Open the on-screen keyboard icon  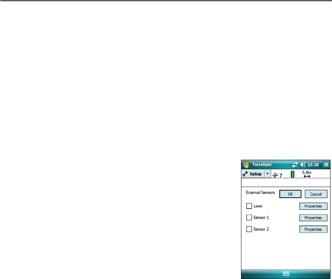coord(286,274)
